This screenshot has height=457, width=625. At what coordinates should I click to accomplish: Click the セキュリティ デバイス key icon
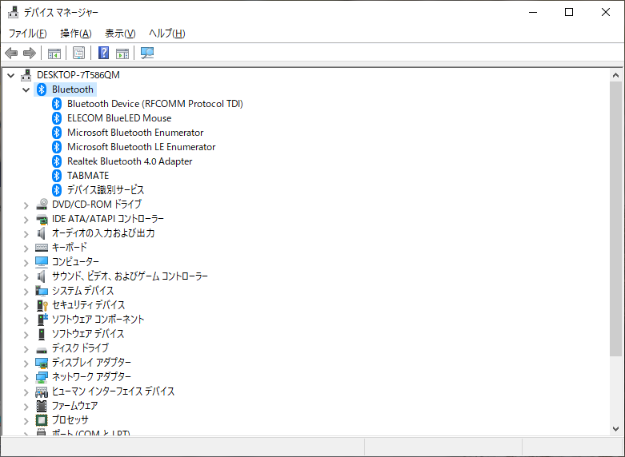coord(42,305)
